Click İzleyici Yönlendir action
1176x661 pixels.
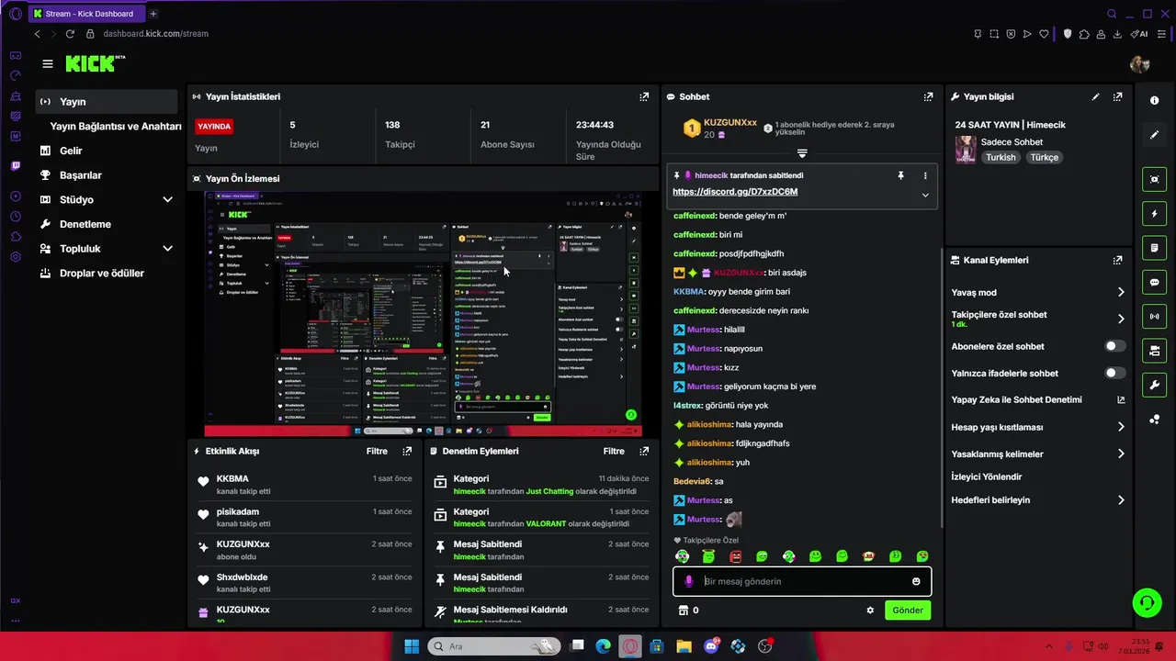[x=987, y=477]
